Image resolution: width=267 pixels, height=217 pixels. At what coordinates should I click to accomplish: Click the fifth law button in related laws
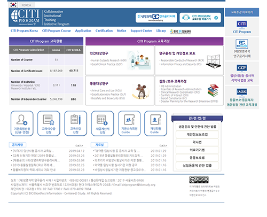click(x=197, y=158)
